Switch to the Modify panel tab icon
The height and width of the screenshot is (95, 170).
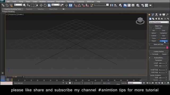pyautogui.click(x=153, y=15)
